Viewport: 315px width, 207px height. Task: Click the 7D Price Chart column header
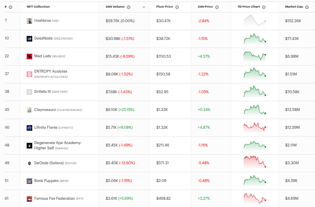coord(248,6)
